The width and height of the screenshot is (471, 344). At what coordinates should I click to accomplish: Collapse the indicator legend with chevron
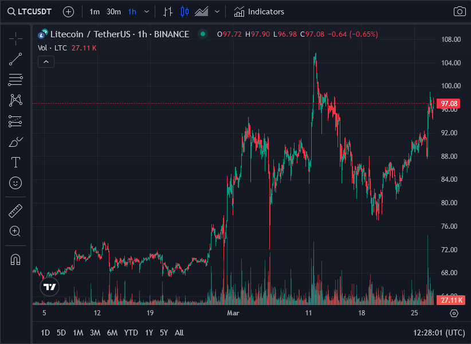46,62
